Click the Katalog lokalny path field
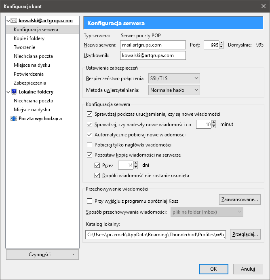Screen dimensions: 270x280 click(156, 234)
